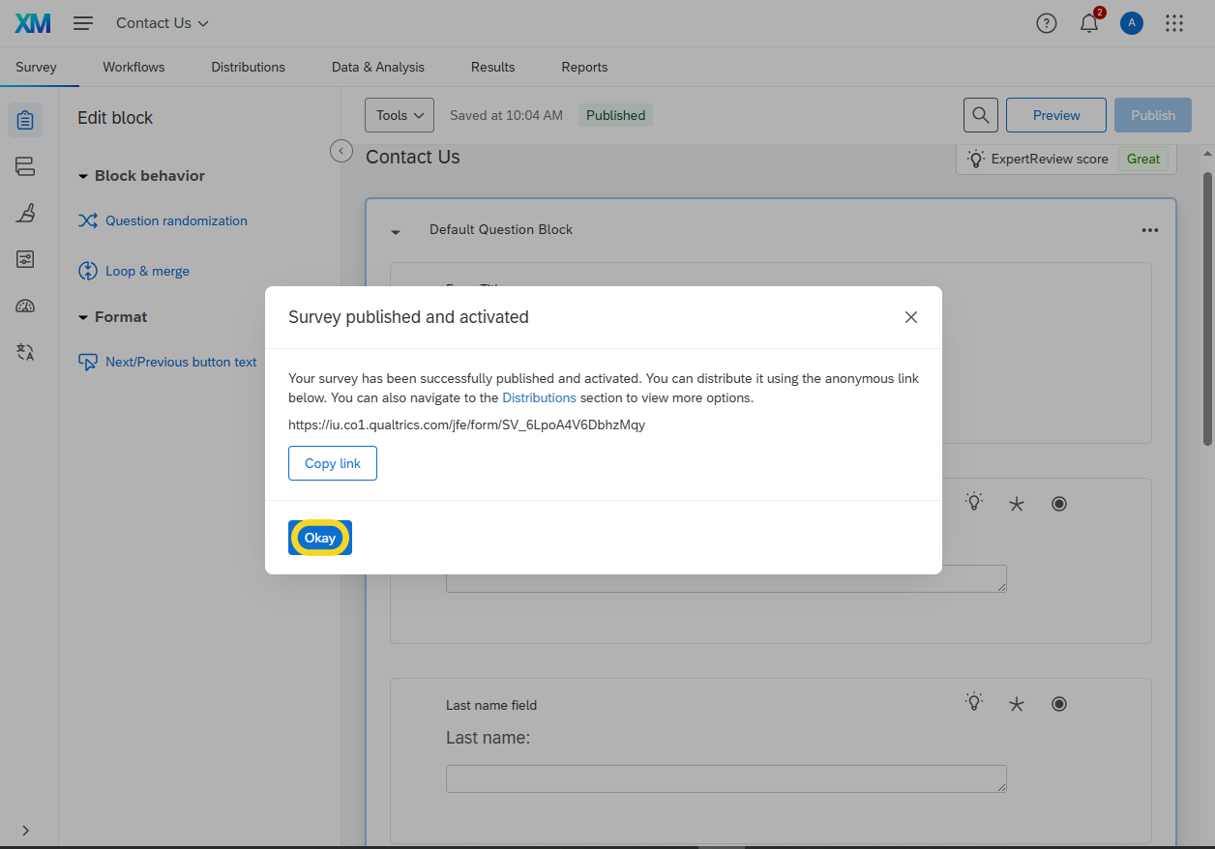Open Look and feel paintbrush icon

pos(25,213)
